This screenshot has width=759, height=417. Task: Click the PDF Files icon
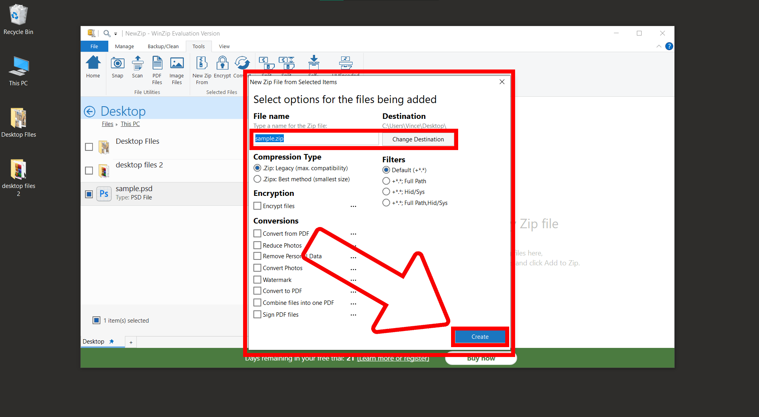tap(157, 67)
